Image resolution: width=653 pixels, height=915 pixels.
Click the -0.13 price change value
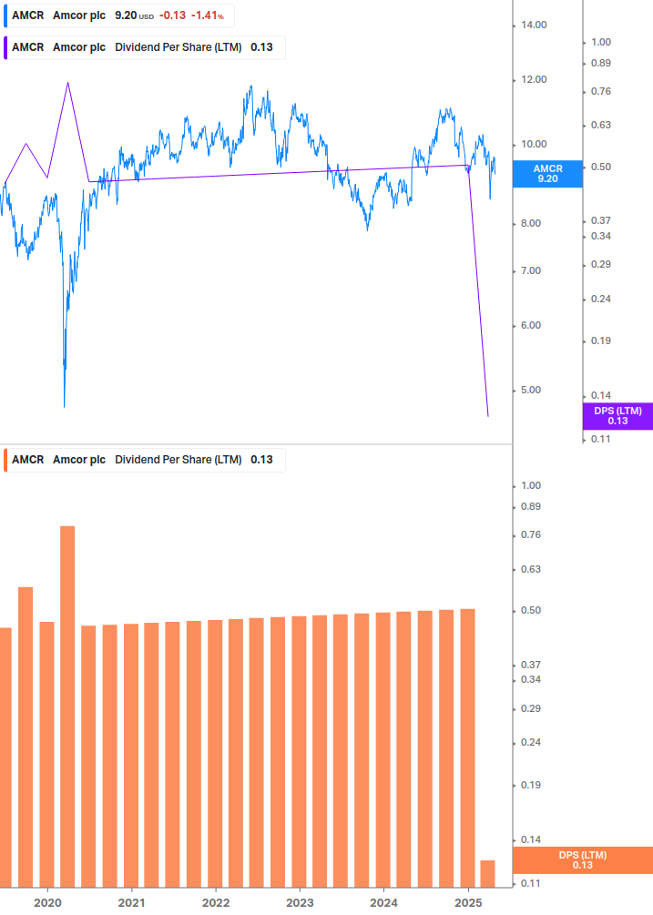coord(173,15)
